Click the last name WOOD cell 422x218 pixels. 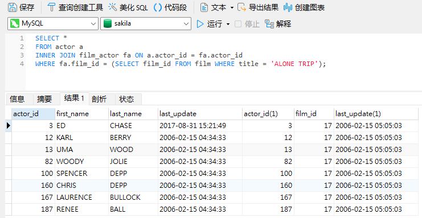click(133, 149)
